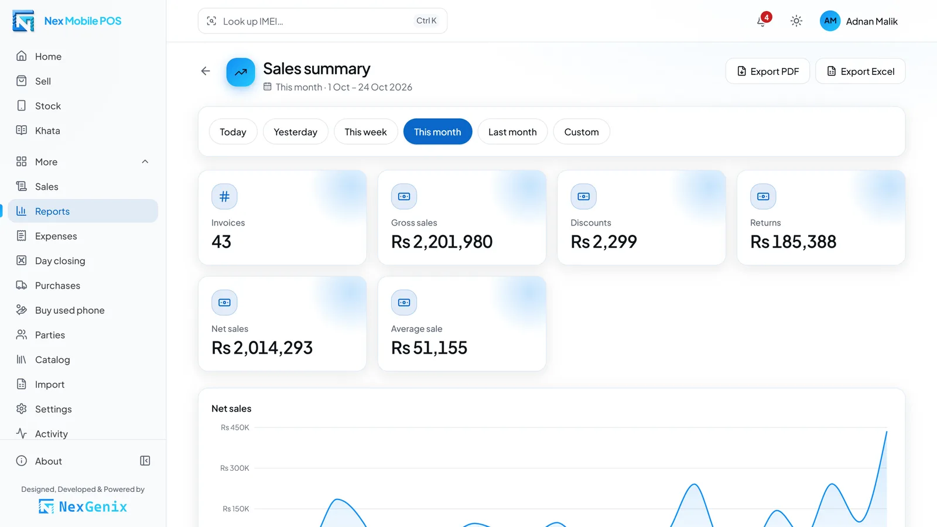Viewport: 937px width, 527px height.
Task: Open notifications bell with 4 badge
Action: [762, 21]
